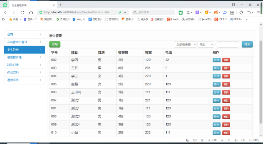Click the undo restore-tab arrow icon
The image size is (263, 144).
tap(249, 12)
